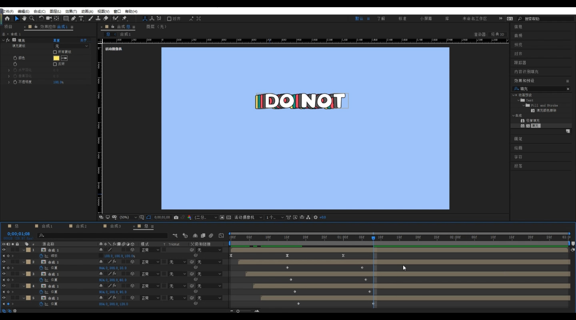The height and width of the screenshot is (320, 576).
Task: Open the show channel RGB icon
Action: click(x=189, y=218)
